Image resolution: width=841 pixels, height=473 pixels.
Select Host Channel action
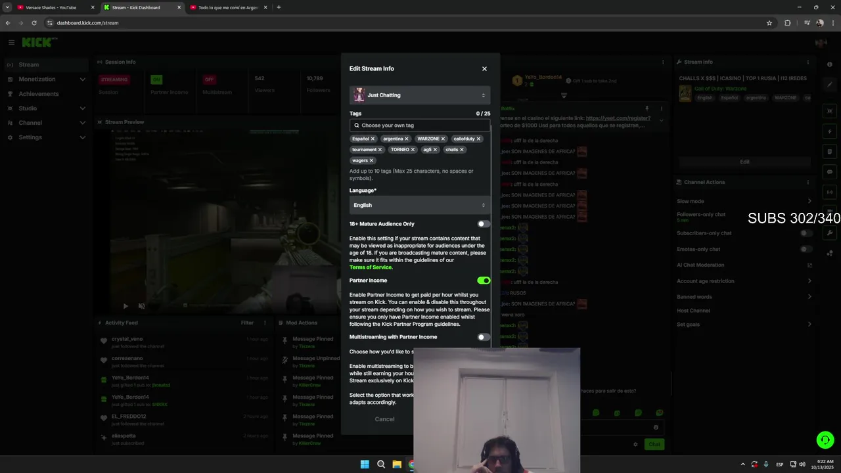pyautogui.click(x=693, y=311)
